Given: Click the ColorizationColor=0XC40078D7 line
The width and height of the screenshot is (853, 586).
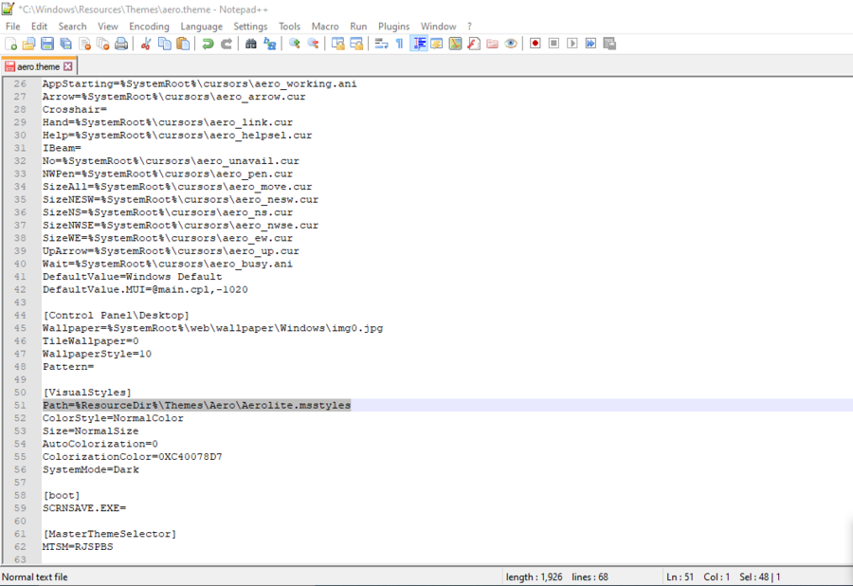Looking at the screenshot, I should 132,456.
